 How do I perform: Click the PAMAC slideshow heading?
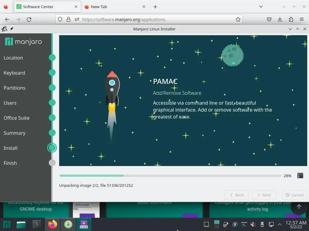click(165, 81)
